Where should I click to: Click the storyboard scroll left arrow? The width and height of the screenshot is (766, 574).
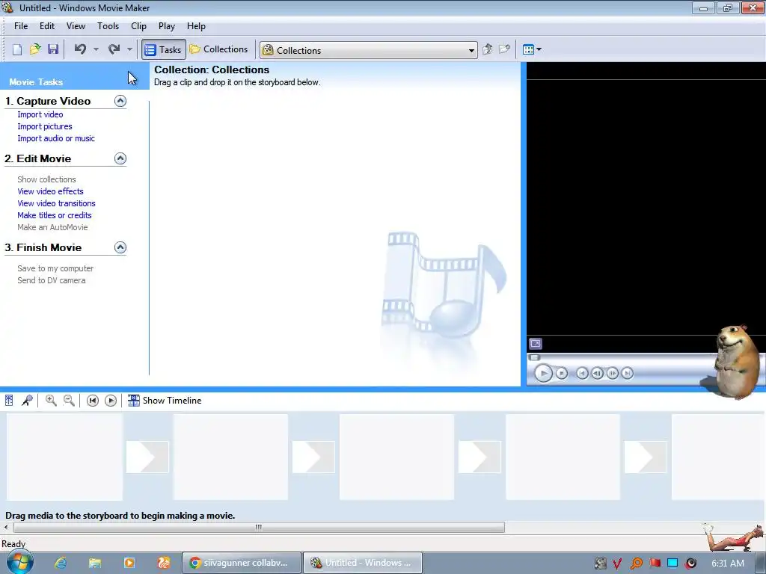tap(6, 527)
